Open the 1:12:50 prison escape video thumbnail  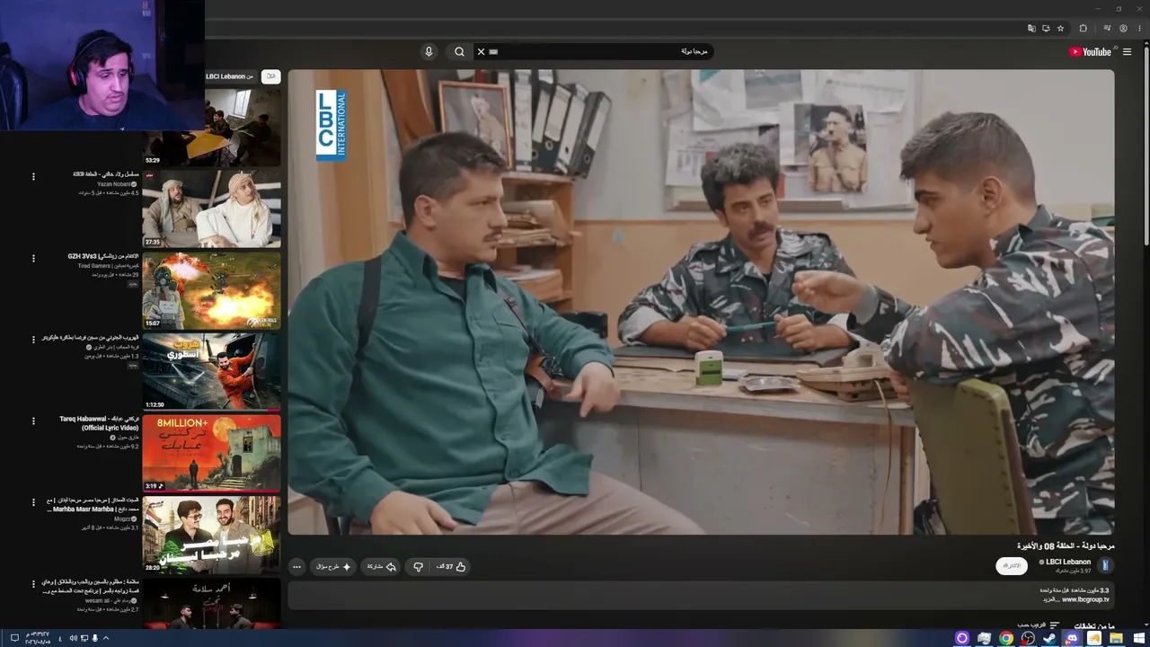coord(212,372)
